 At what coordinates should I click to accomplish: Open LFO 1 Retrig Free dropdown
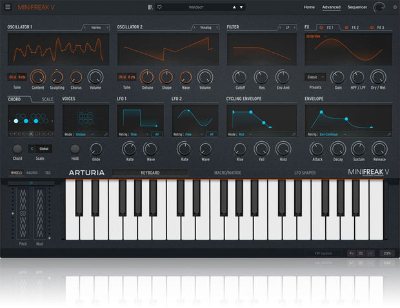(x=139, y=134)
